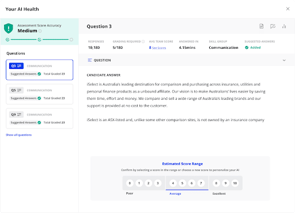295x213 pixels.
Task: Select score 0
Action: click(130, 183)
